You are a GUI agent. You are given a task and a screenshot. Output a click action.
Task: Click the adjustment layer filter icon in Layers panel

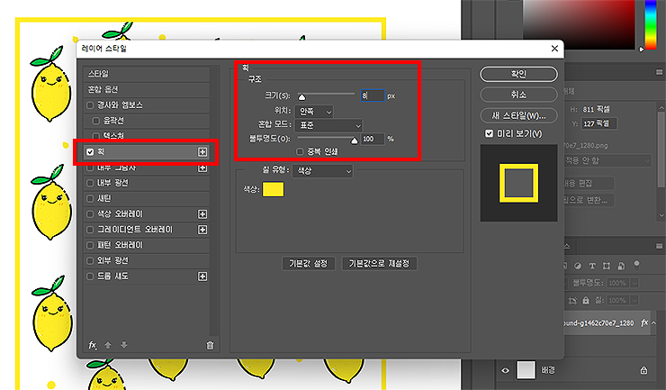pos(578,266)
